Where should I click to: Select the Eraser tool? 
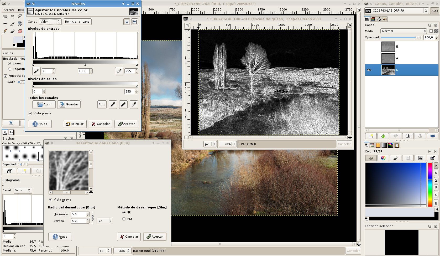point(20,31)
